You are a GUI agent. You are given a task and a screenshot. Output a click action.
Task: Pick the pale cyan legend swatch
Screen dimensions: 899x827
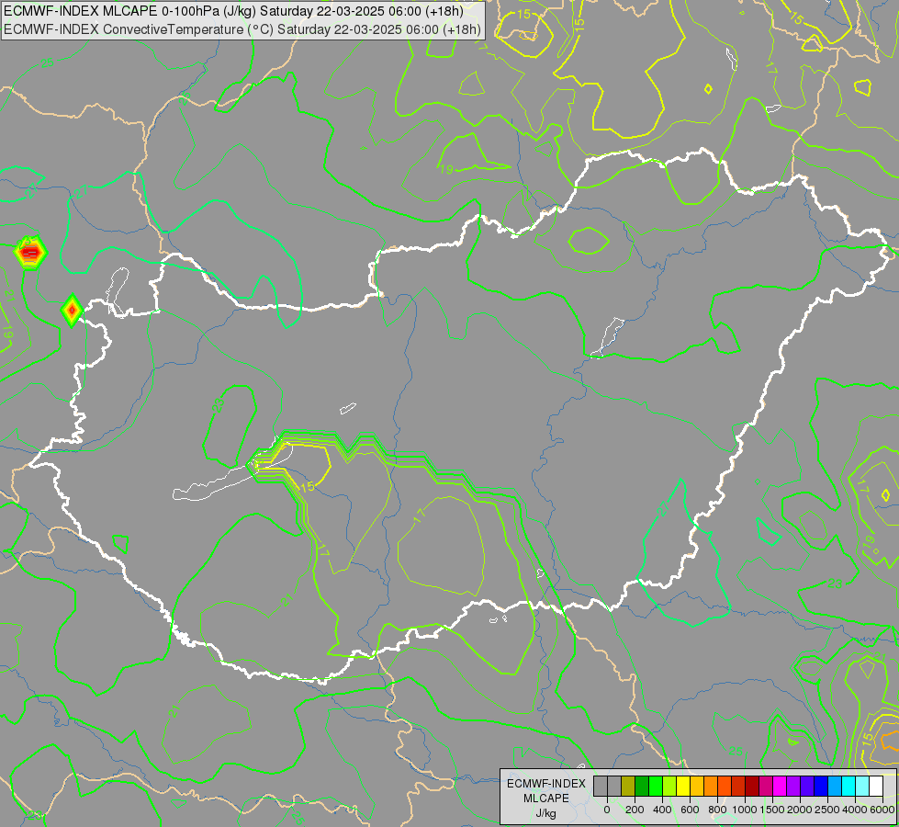click(x=863, y=786)
